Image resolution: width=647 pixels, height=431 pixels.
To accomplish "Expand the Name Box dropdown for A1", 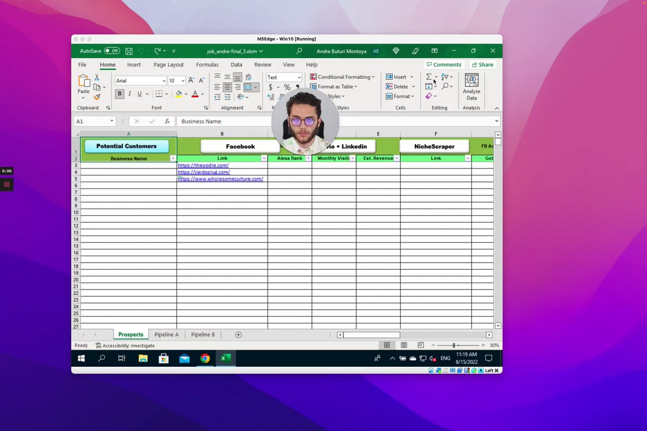I will click(x=112, y=121).
